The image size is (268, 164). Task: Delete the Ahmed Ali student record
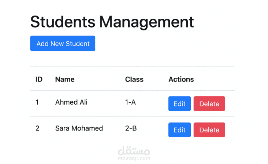pos(209,104)
